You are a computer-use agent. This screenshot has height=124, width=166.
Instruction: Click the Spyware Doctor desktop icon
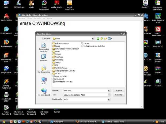pyautogui.click(x=158, y=57)
